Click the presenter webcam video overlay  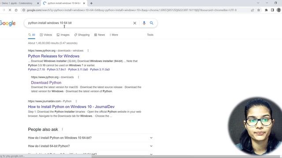click(x=255, y=126)
